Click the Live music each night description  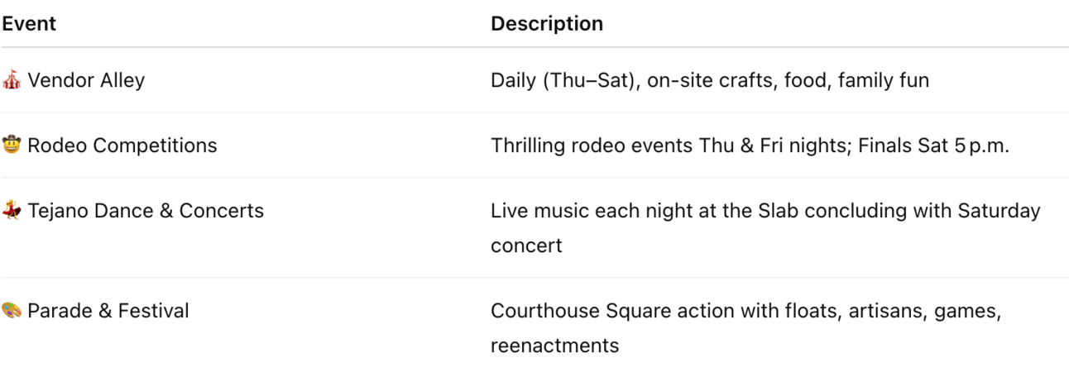click(765, 228)
